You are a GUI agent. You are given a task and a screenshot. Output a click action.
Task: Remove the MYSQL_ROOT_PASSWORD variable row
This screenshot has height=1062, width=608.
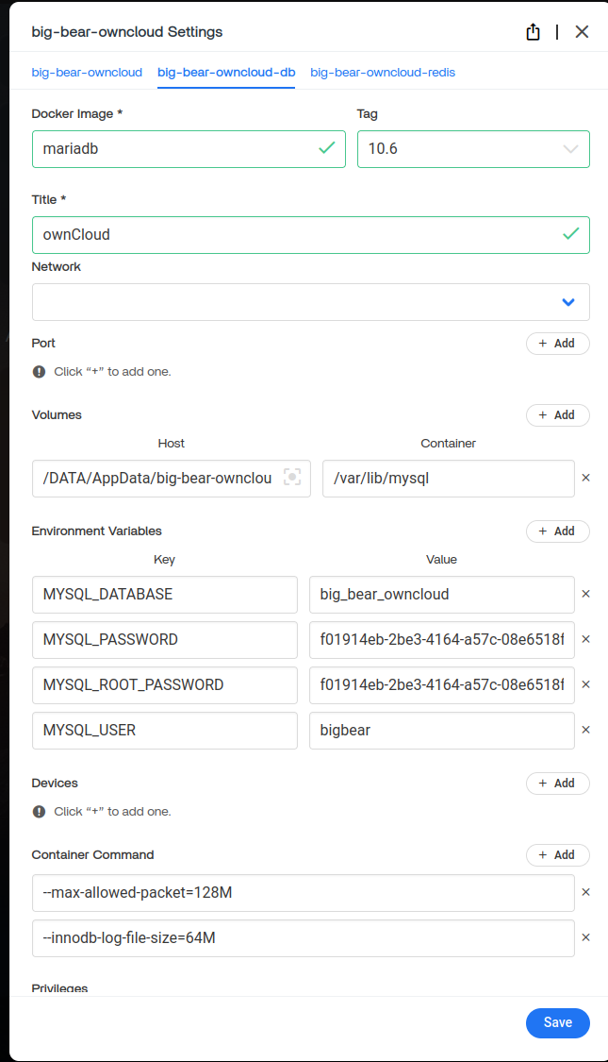[585, 684]
